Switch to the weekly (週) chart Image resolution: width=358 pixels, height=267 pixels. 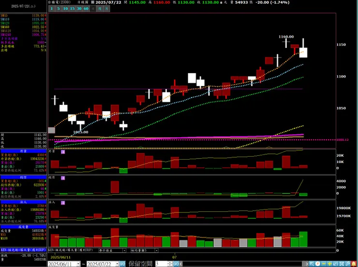pyautogui.click(x=100, y=9)
